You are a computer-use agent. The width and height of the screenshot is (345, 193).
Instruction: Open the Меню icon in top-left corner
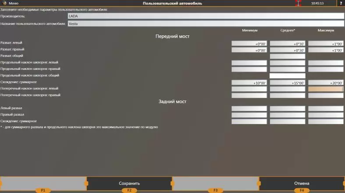pos(4,3)
